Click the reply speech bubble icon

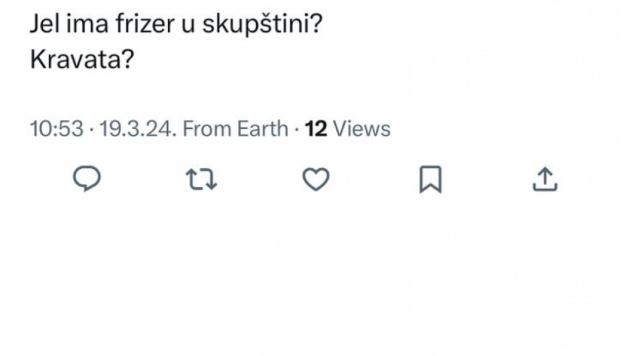(x=87, y=178)
